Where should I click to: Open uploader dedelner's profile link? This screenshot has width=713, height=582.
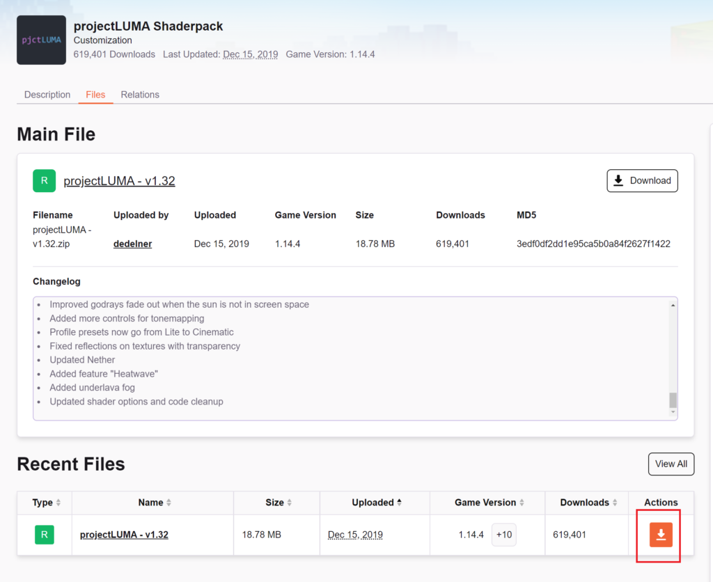[x=132, y=244]
